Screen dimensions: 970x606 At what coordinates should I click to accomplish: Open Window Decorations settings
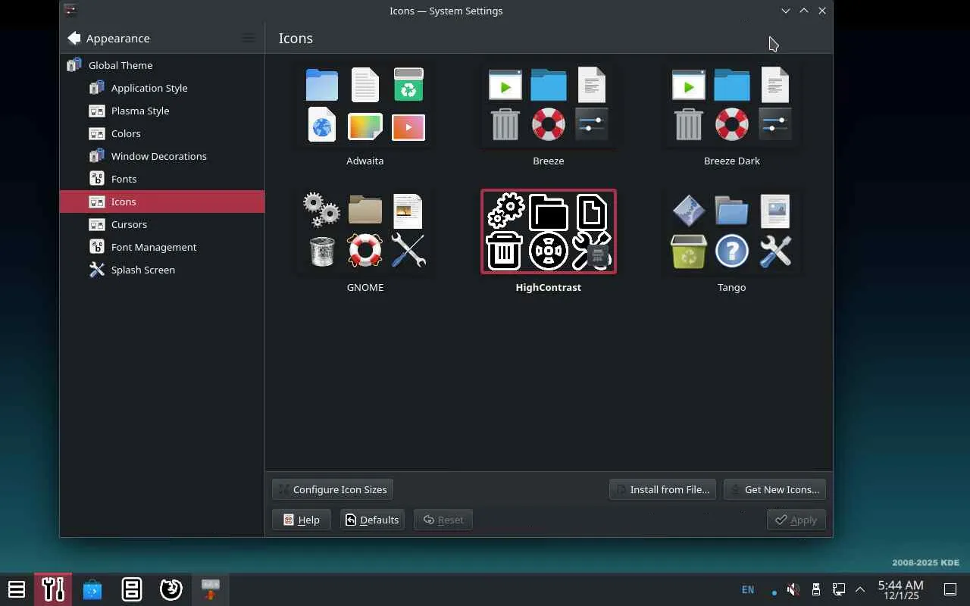click(x=162, y=156)
